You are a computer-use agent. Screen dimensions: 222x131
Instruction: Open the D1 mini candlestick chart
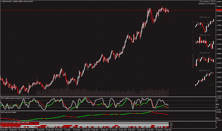[x=205, y=61]
